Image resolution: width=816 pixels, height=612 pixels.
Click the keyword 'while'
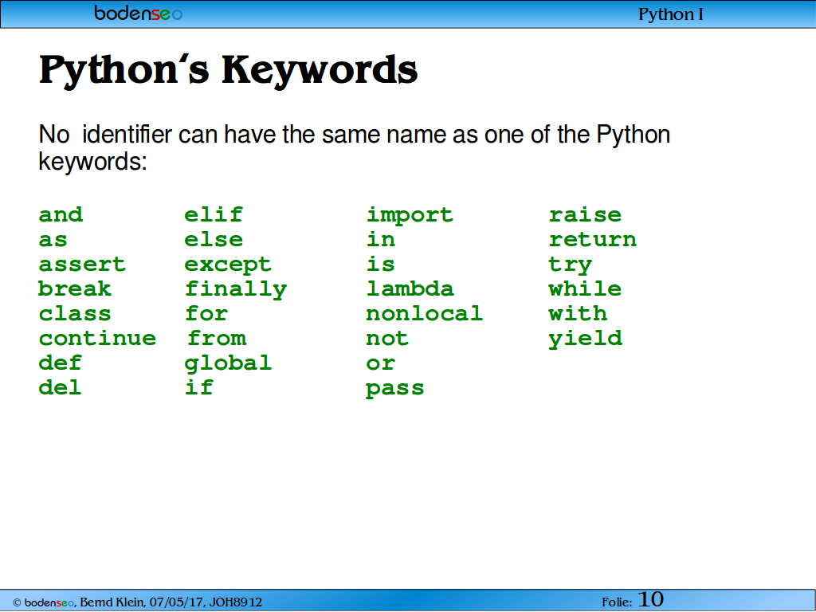(585, 288)
